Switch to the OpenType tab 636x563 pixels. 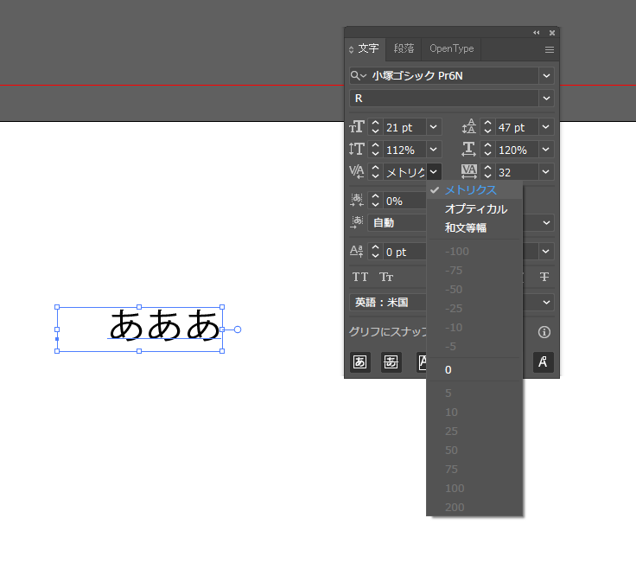452,49
